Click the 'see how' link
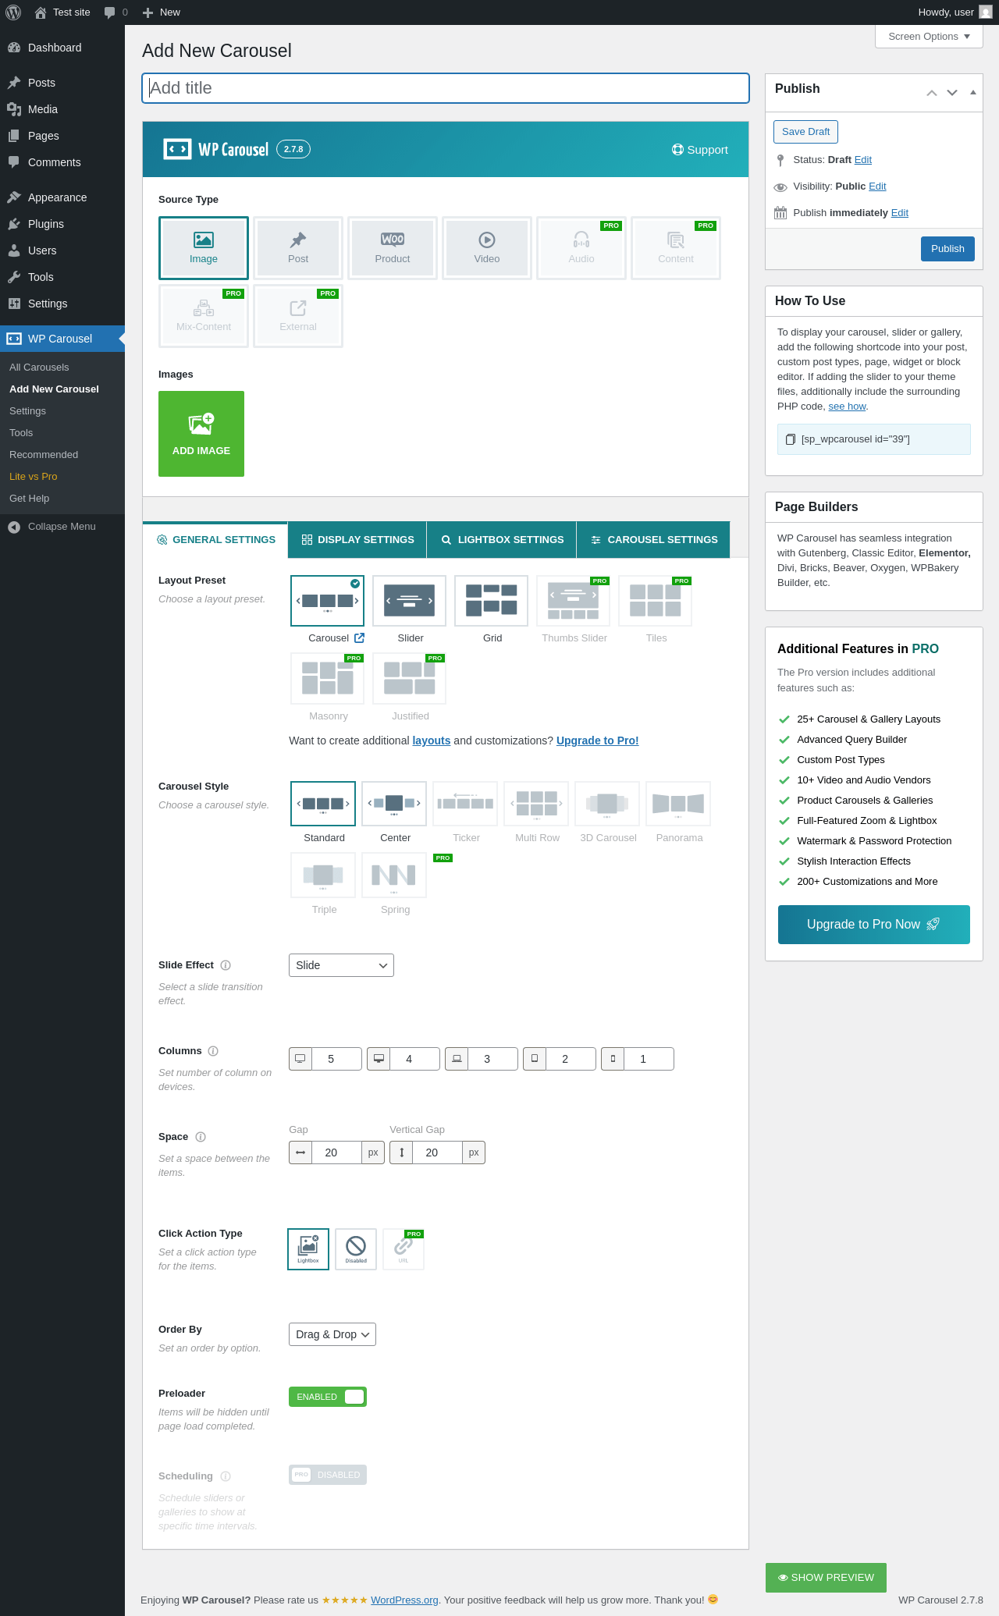 tap(847, 407)
